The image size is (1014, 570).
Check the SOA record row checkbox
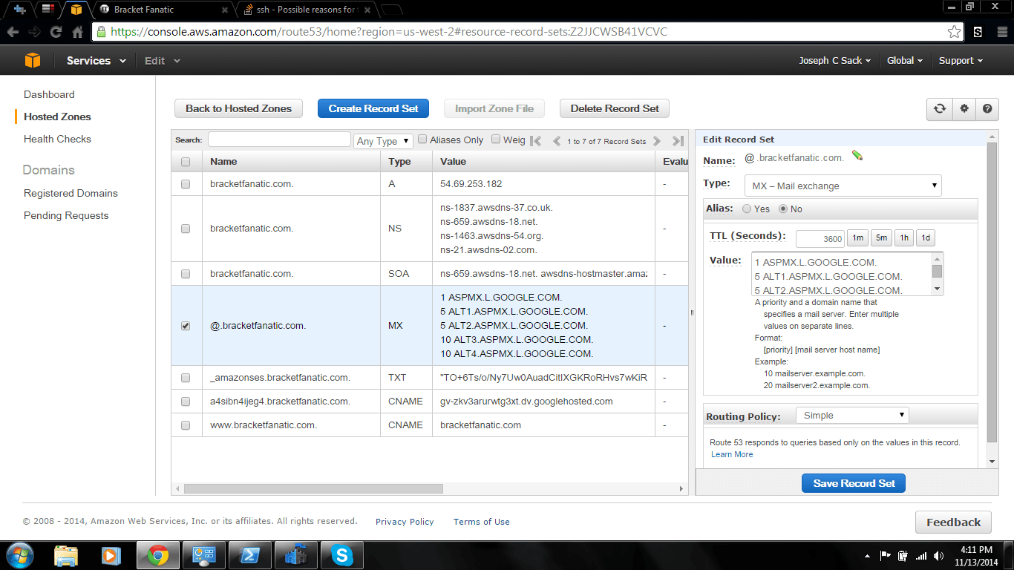tap(186, 274)
